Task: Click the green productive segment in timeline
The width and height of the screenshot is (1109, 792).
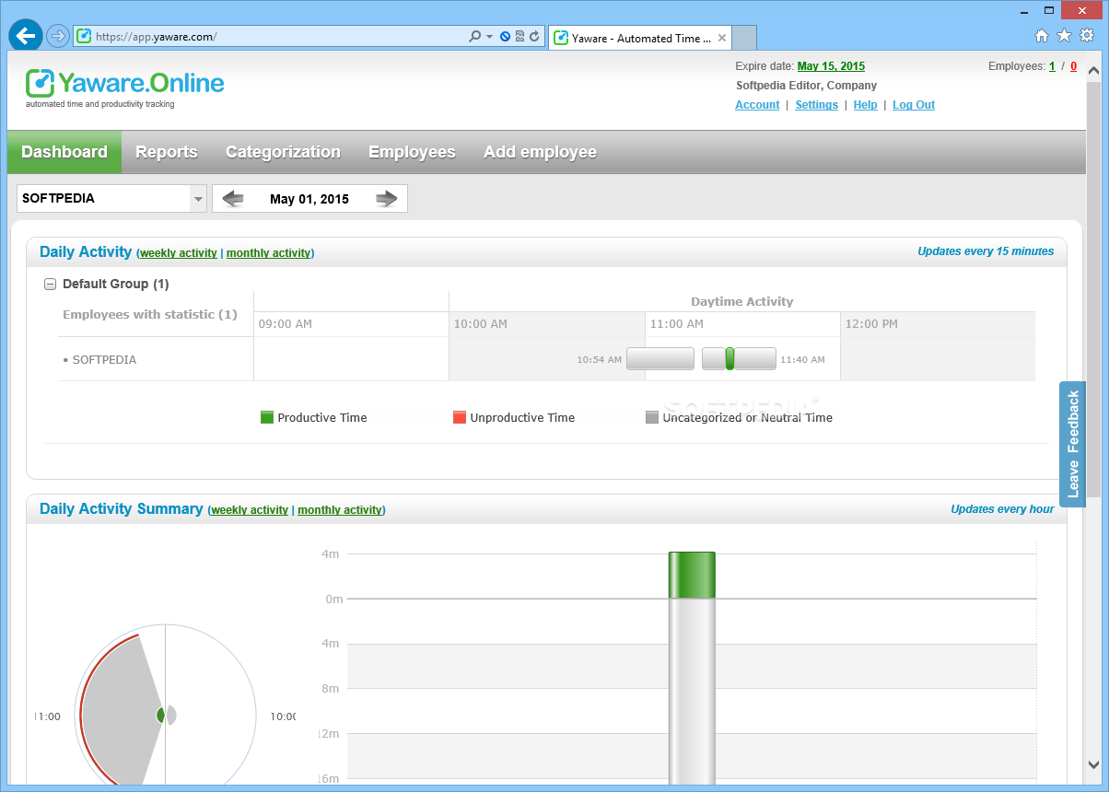Action: (730, 359)
